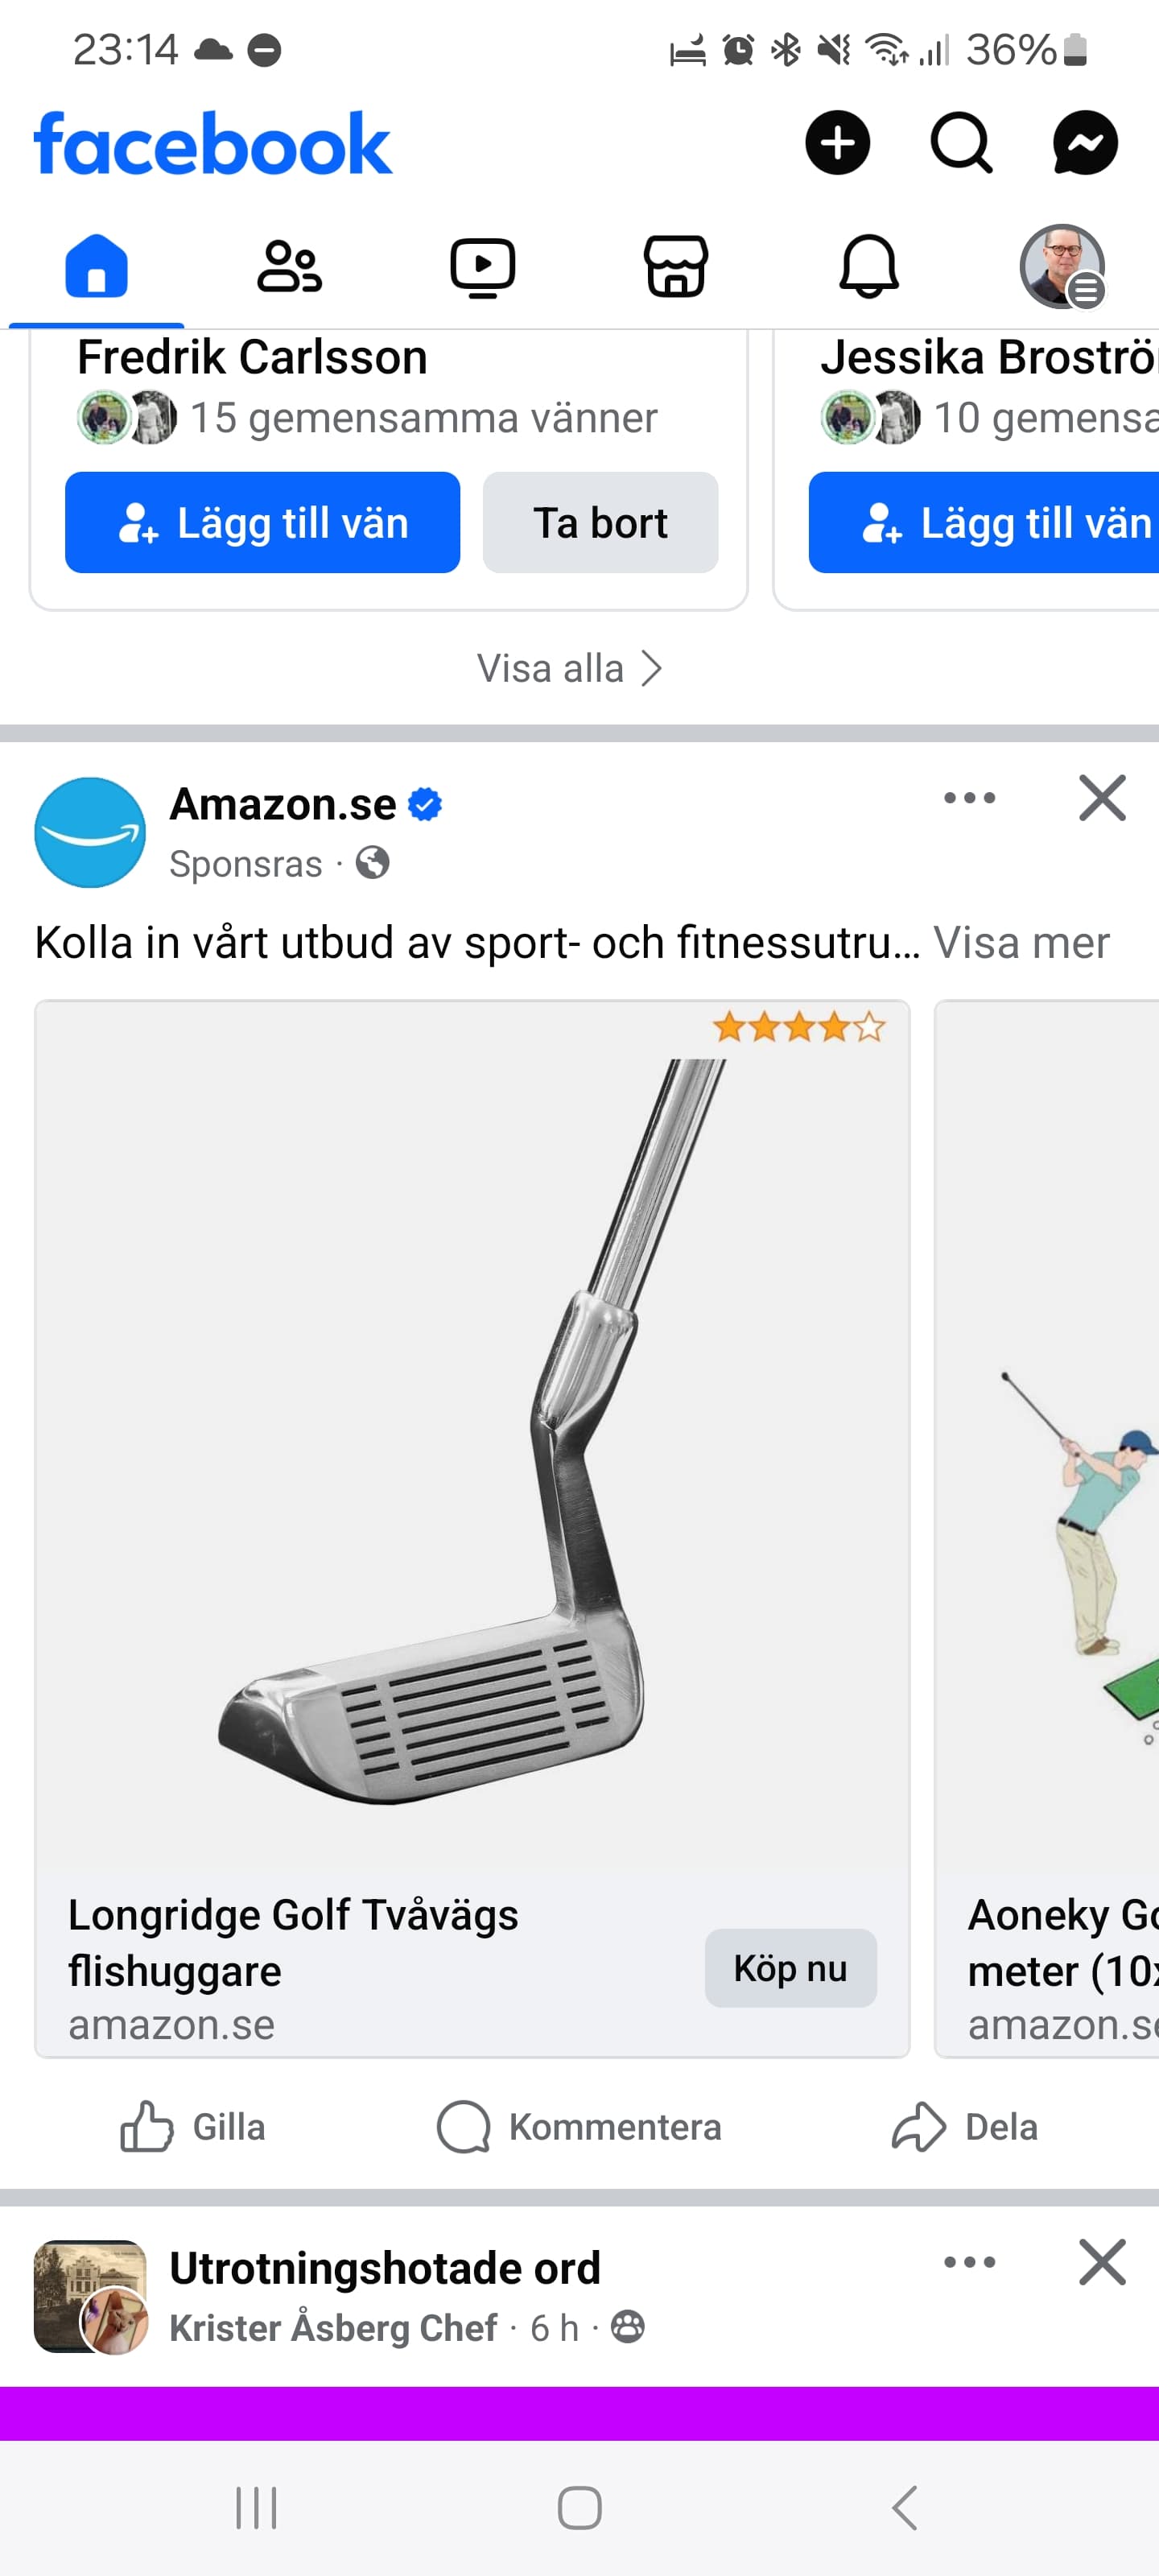Open the Marketplace storefront icon

coord(675,267)
